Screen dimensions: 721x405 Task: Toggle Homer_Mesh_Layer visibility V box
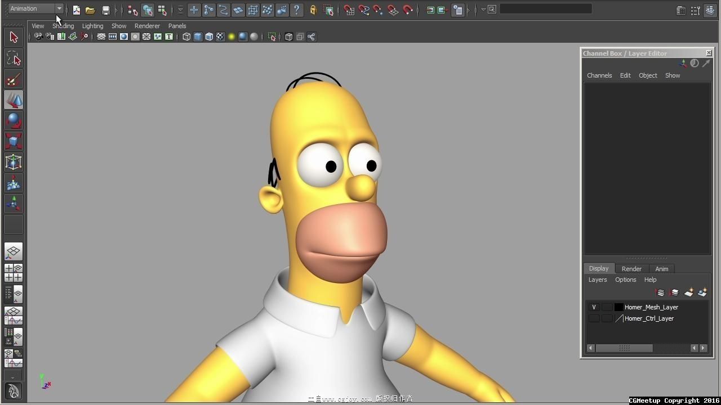pos(594,307)
